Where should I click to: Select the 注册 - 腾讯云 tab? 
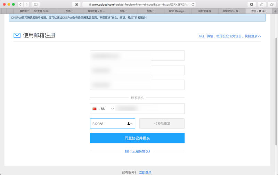259,11
